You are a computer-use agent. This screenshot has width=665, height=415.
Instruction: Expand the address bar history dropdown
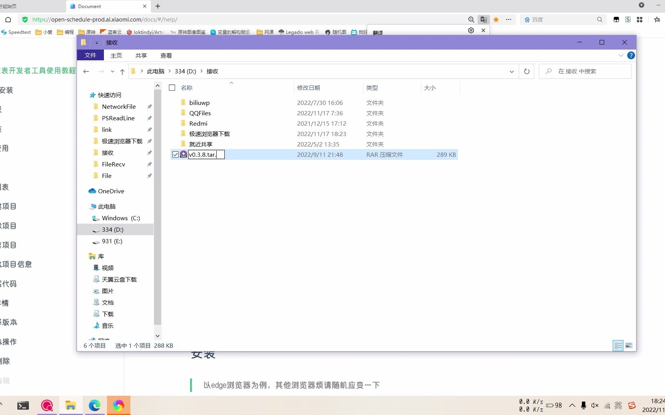pos(511,71)
